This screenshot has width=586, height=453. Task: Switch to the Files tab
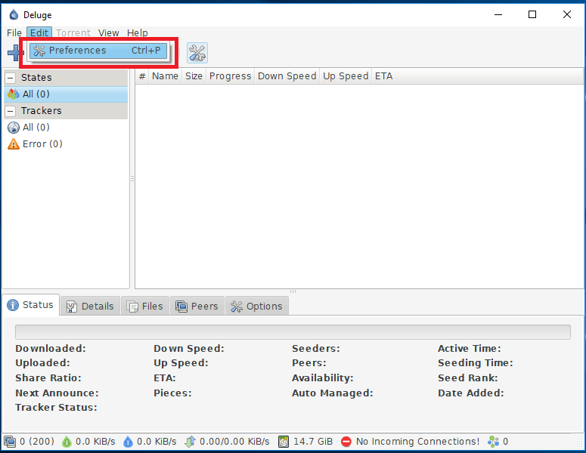pyautogui.click(x=145, y=306)
